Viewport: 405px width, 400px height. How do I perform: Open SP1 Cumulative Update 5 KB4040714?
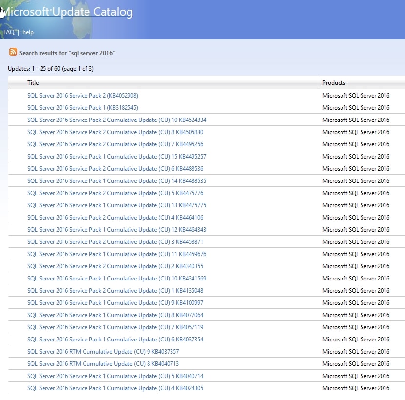coord(115,376)
